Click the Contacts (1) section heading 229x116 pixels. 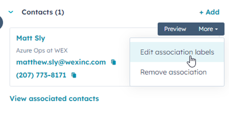tap(43, 12)
